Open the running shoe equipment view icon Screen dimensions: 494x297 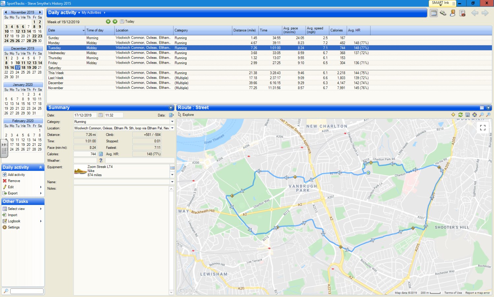coord(443,13)
